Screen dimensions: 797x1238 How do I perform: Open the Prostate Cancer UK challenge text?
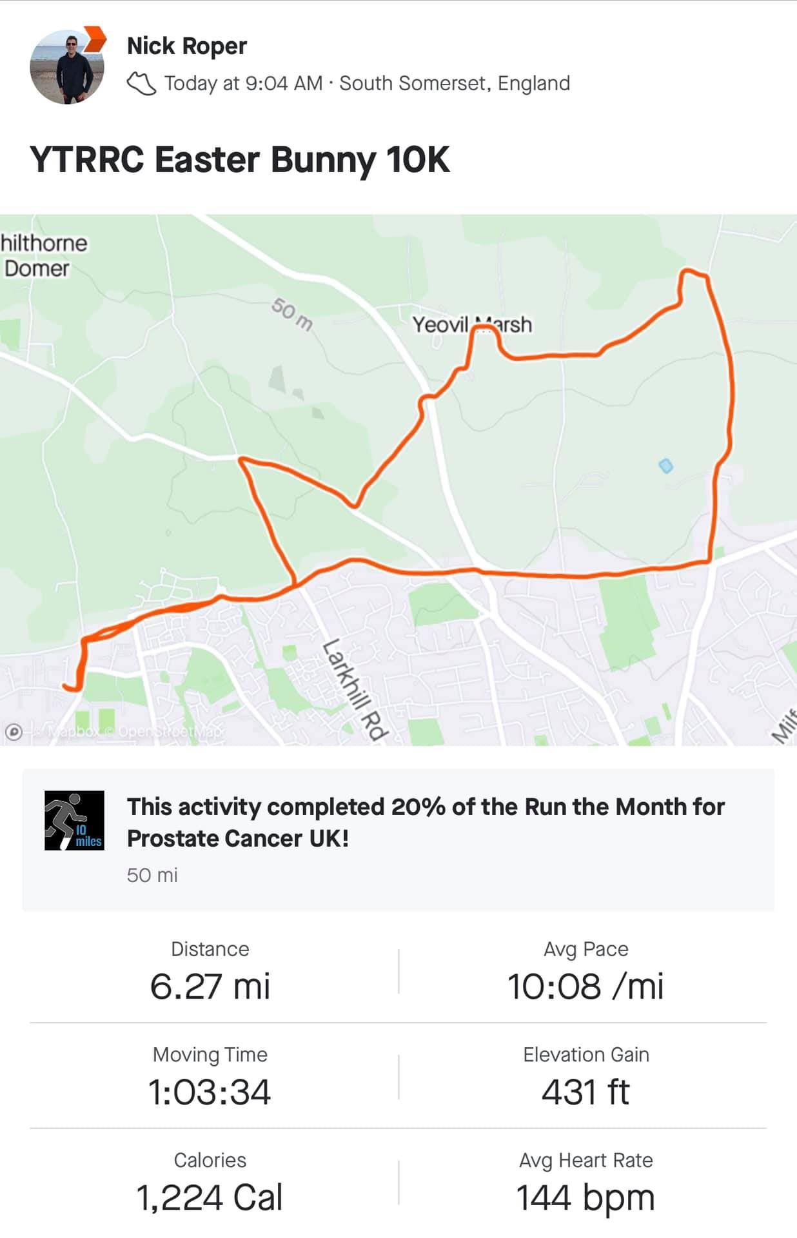coord(426,822)
